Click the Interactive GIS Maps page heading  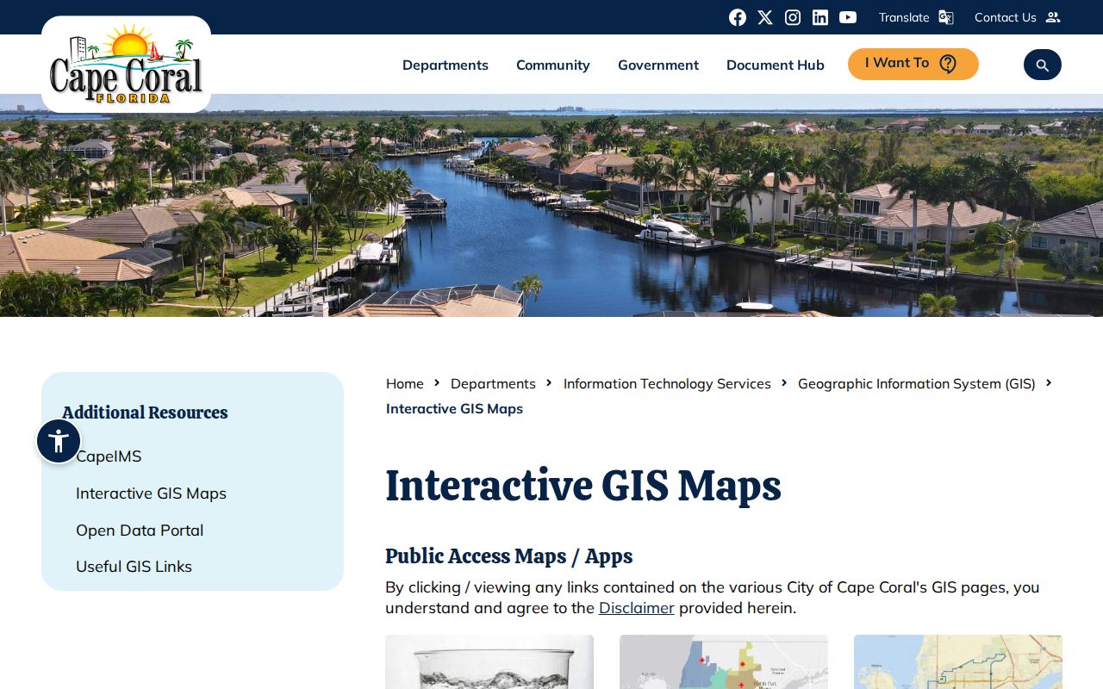(583, 485)
